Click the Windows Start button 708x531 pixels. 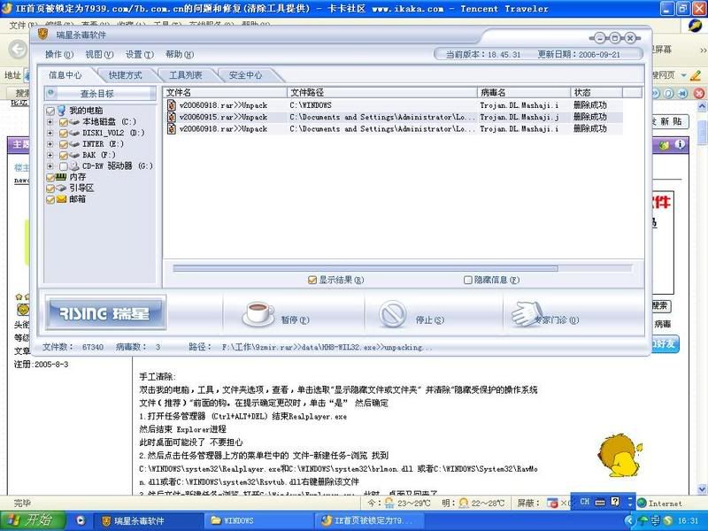click(x=31, y=519)
